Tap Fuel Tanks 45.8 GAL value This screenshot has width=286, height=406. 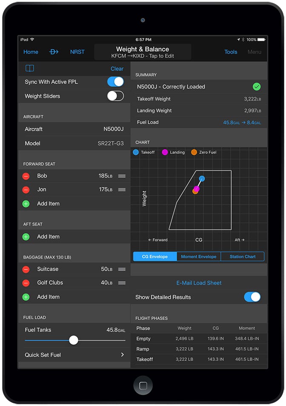click(x=116, y=330)
